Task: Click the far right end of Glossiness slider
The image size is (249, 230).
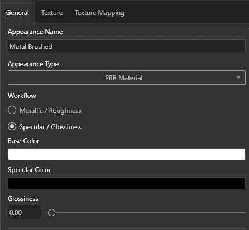Action: 245,212
